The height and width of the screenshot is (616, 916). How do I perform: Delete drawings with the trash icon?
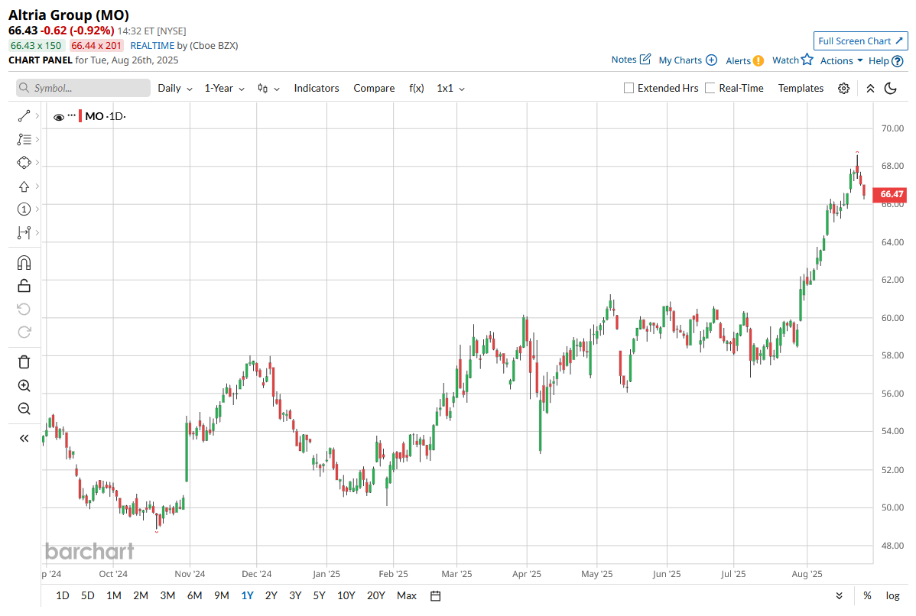click(24, 362)
